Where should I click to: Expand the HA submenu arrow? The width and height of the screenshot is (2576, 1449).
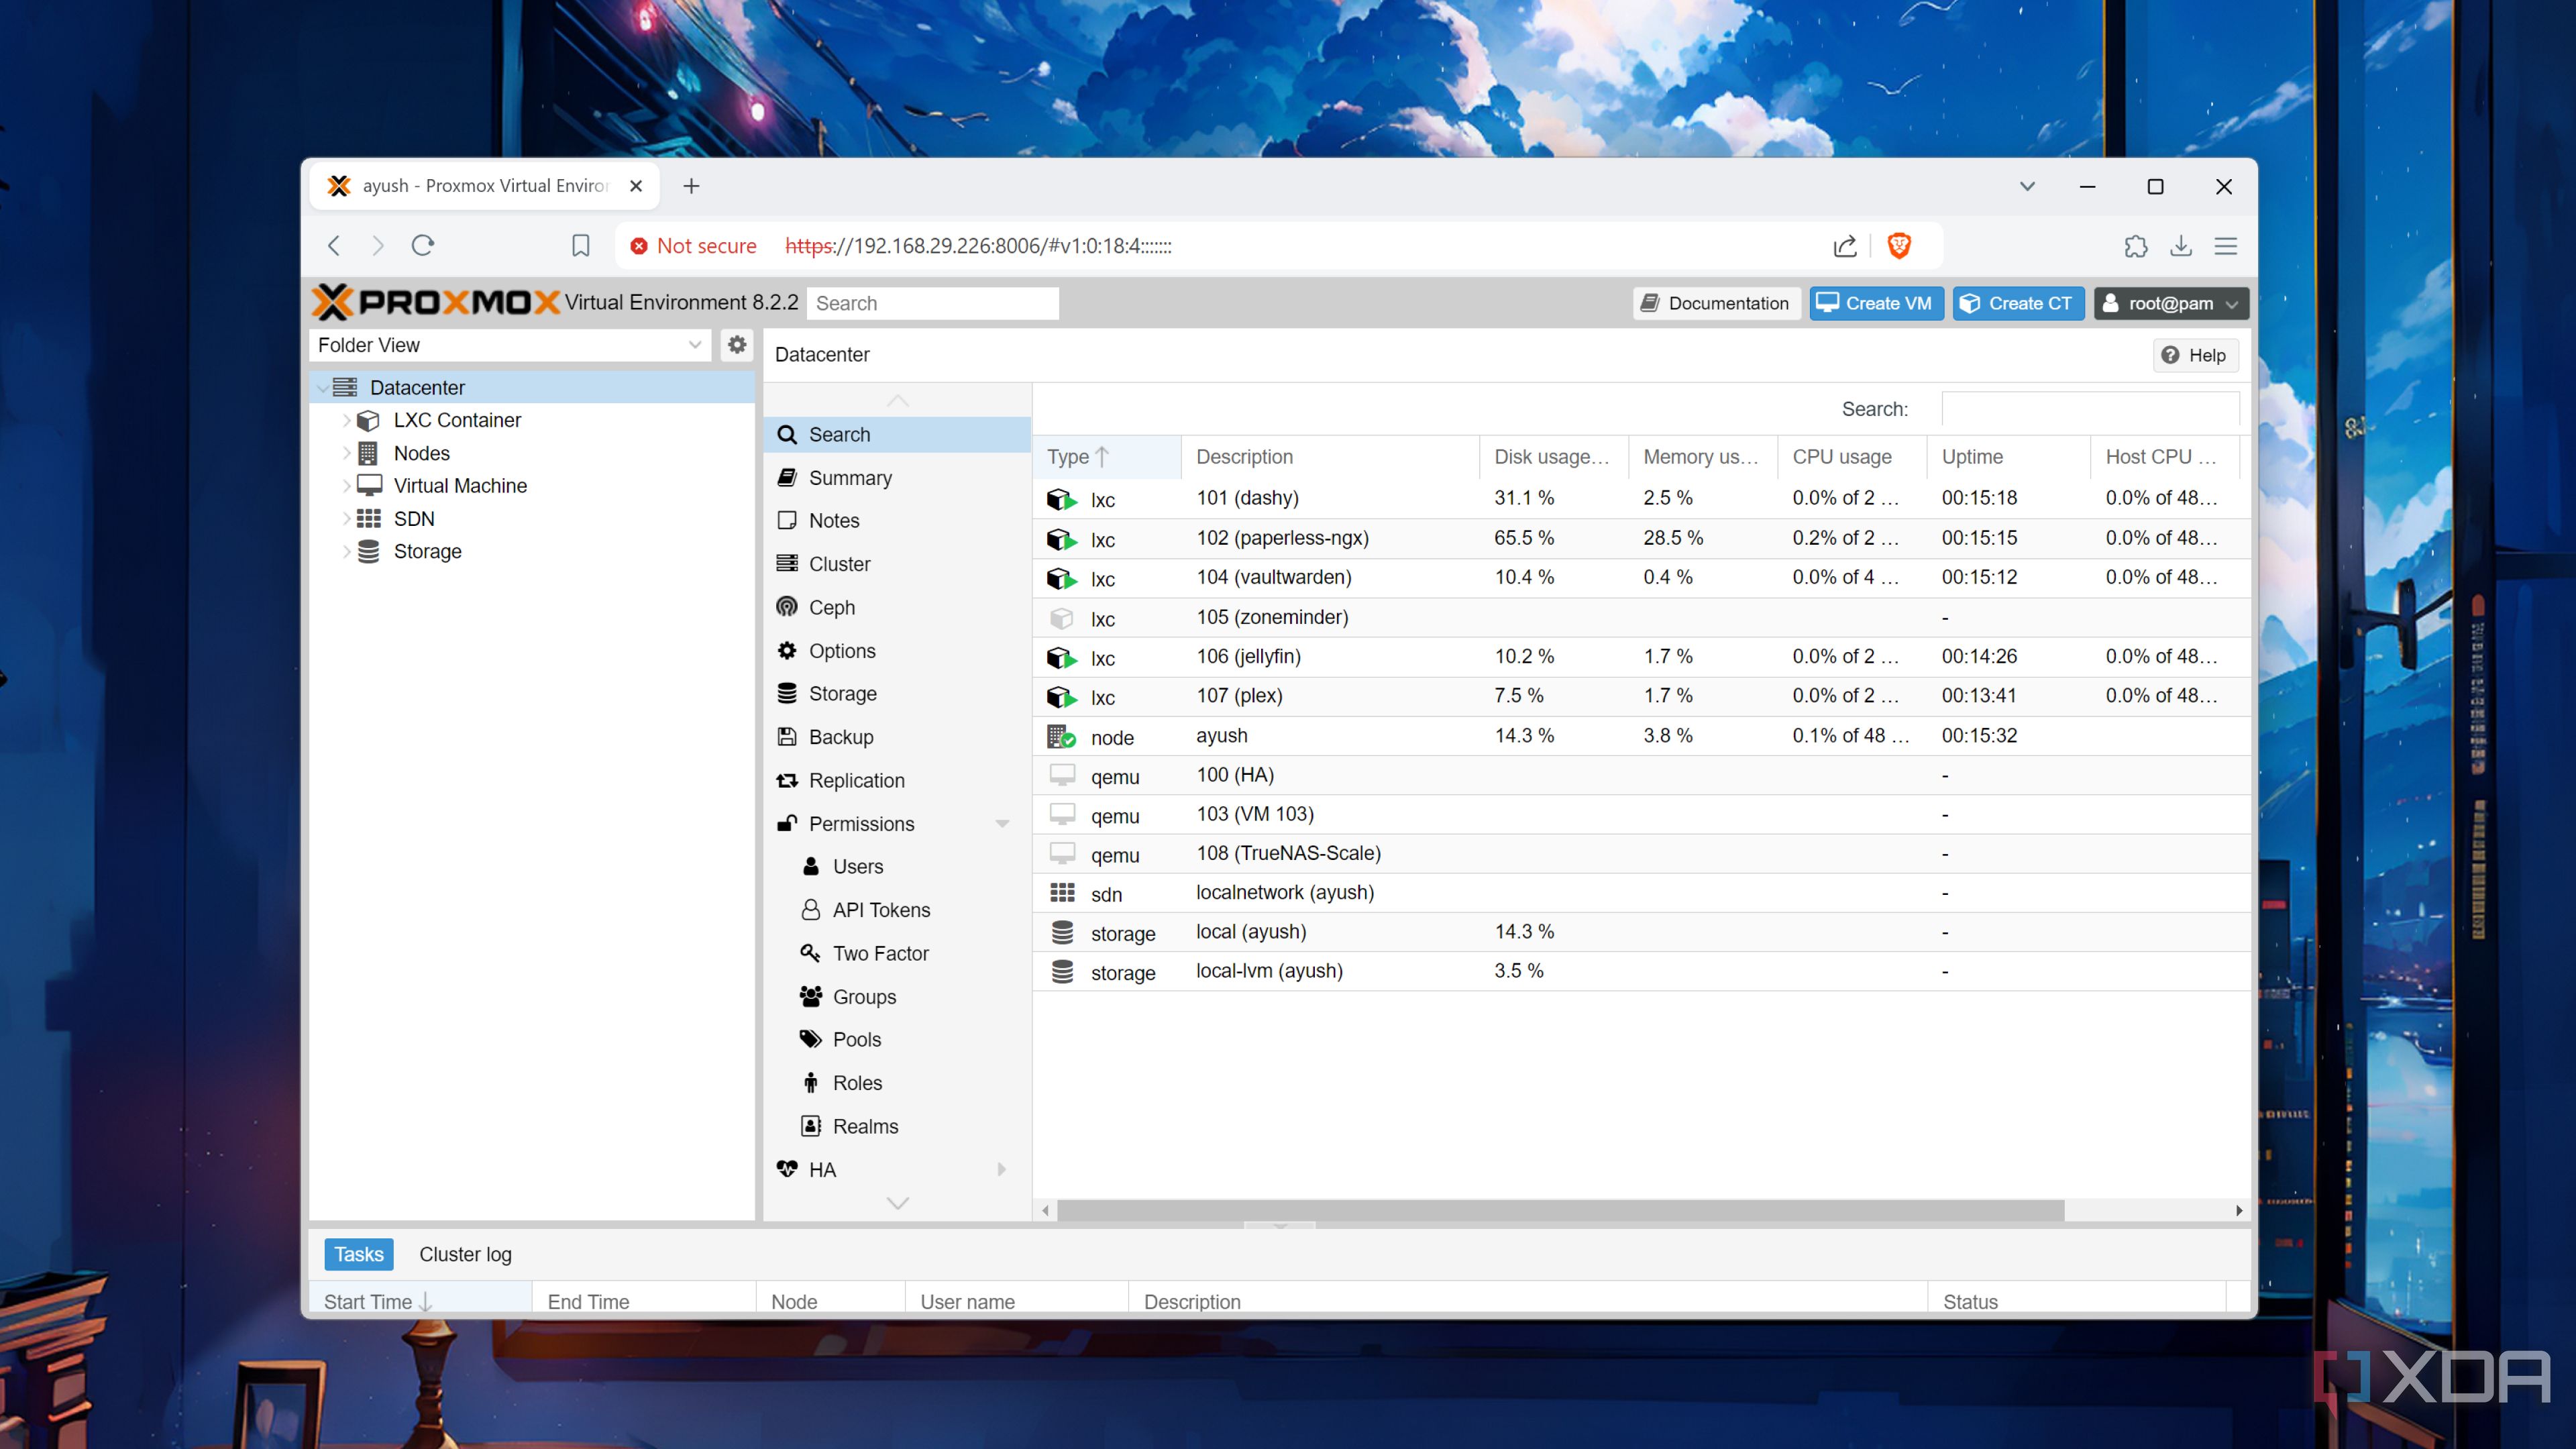point(1002,1169)
